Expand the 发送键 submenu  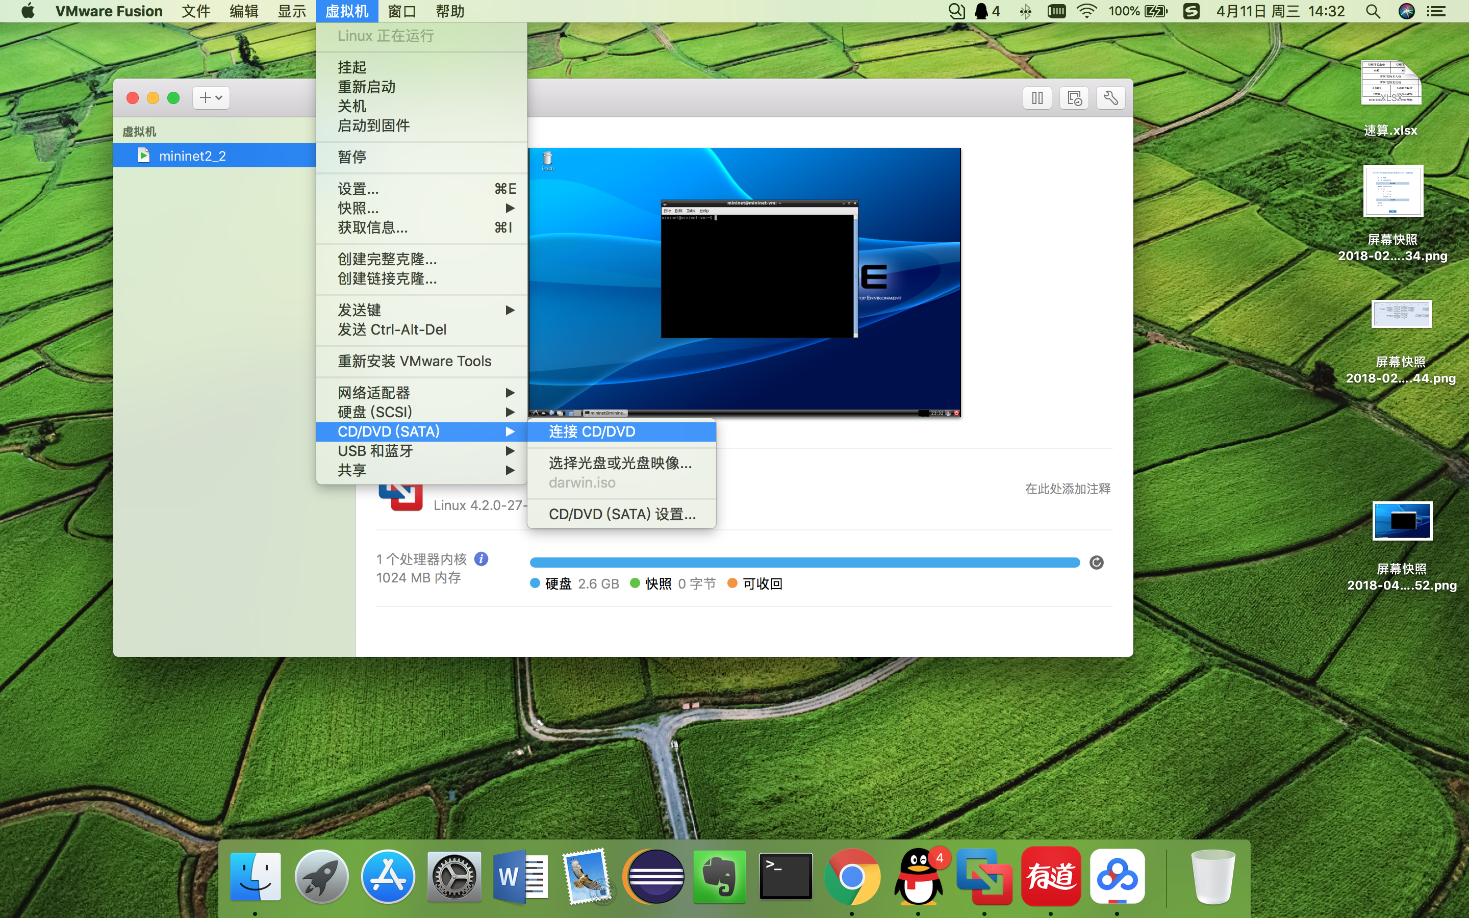pos(421,310)
